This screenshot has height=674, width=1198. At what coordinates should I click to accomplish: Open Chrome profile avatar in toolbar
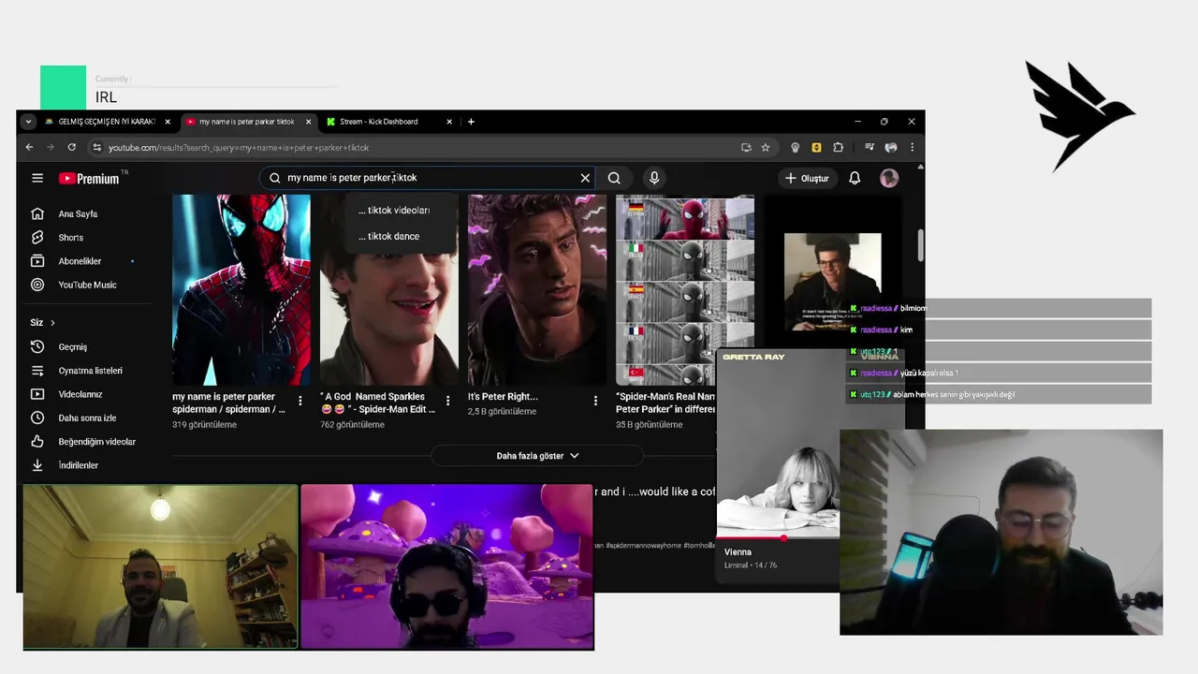click(891, 147)
